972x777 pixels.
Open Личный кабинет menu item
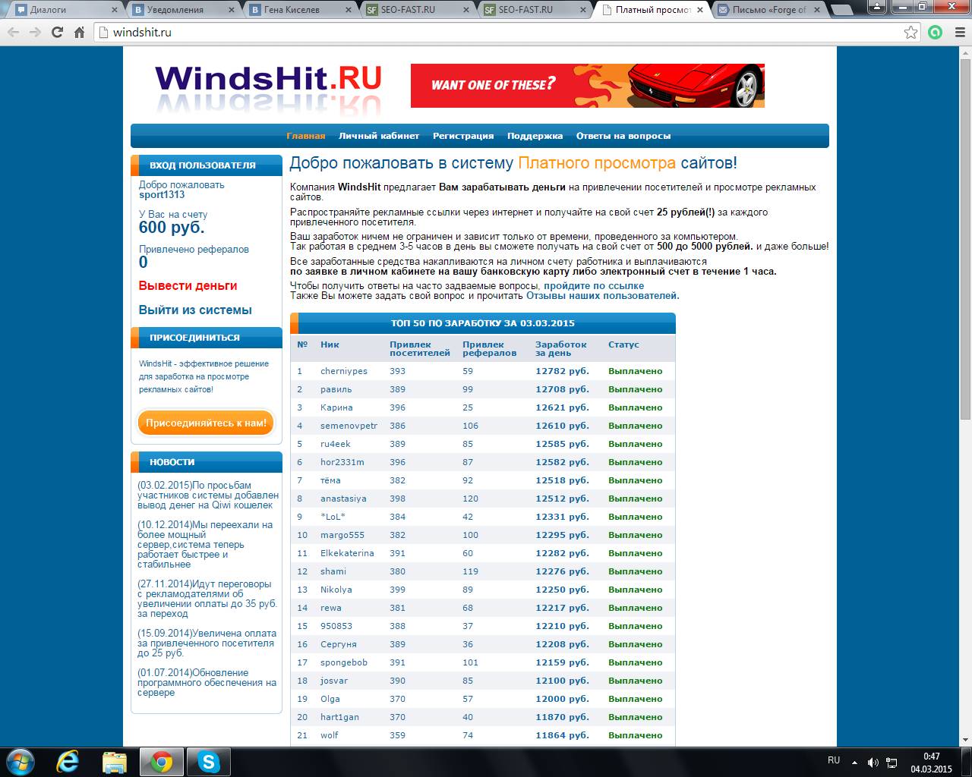[x=379, y=136]
